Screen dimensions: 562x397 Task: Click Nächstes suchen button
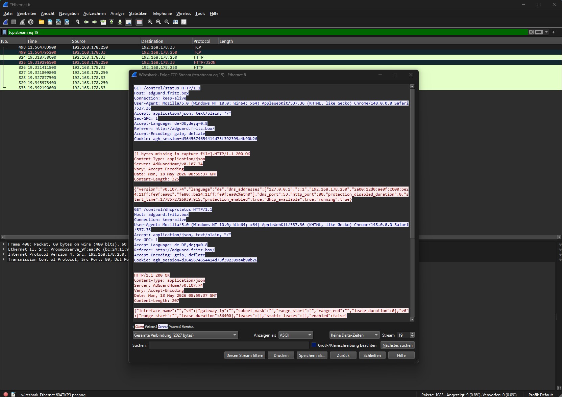pyautogui.click(x=397, y=345)
